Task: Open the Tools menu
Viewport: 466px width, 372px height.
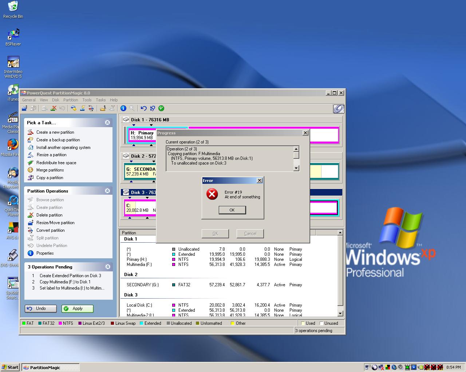Action: click(x=87, y=100)
